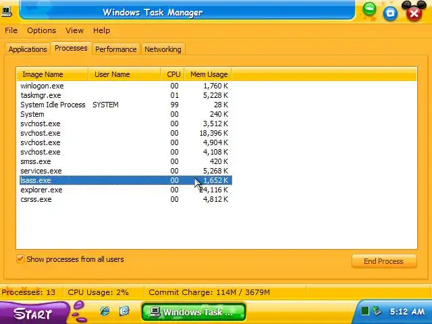Select svchost.exe using 4,108 K
This screenshot has height=324, width=432.
[x=126, y=152]
